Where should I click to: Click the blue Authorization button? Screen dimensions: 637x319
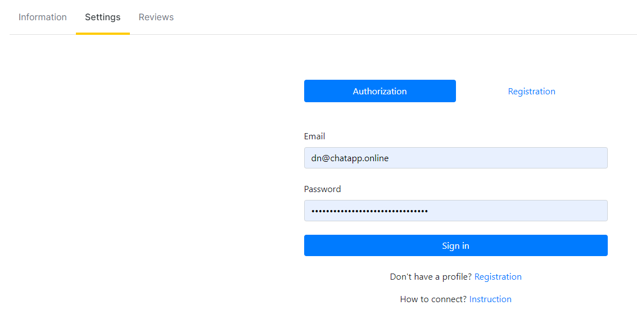pos(380,91)
